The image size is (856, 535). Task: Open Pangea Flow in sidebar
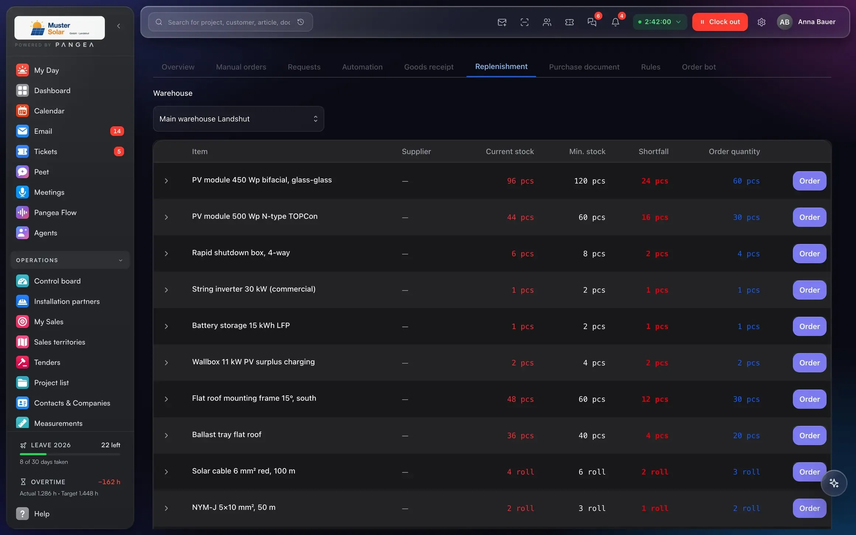(x=70, y=213)
